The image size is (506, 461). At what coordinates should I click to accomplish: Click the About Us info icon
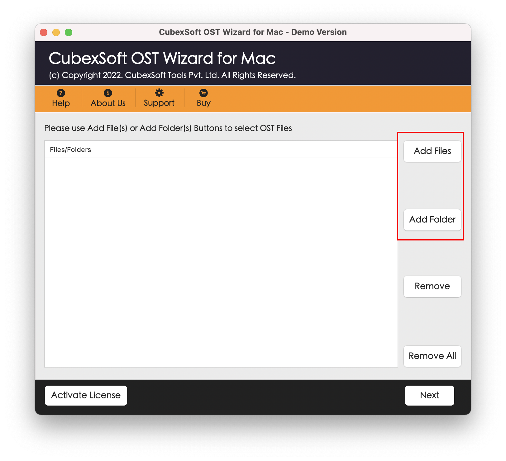pos(108,93)
